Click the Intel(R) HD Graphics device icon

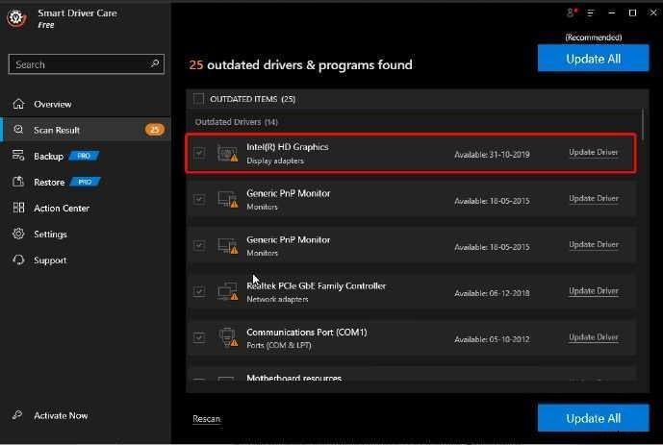coord(227,154)
